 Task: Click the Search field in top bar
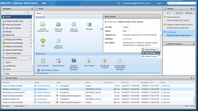click(x=182, y=3)
